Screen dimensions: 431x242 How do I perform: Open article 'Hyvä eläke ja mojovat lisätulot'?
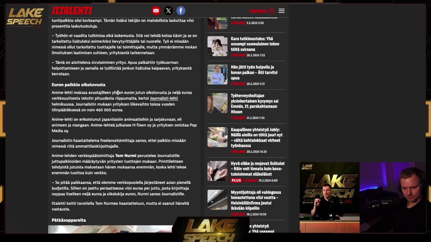(x=258, y=169)
